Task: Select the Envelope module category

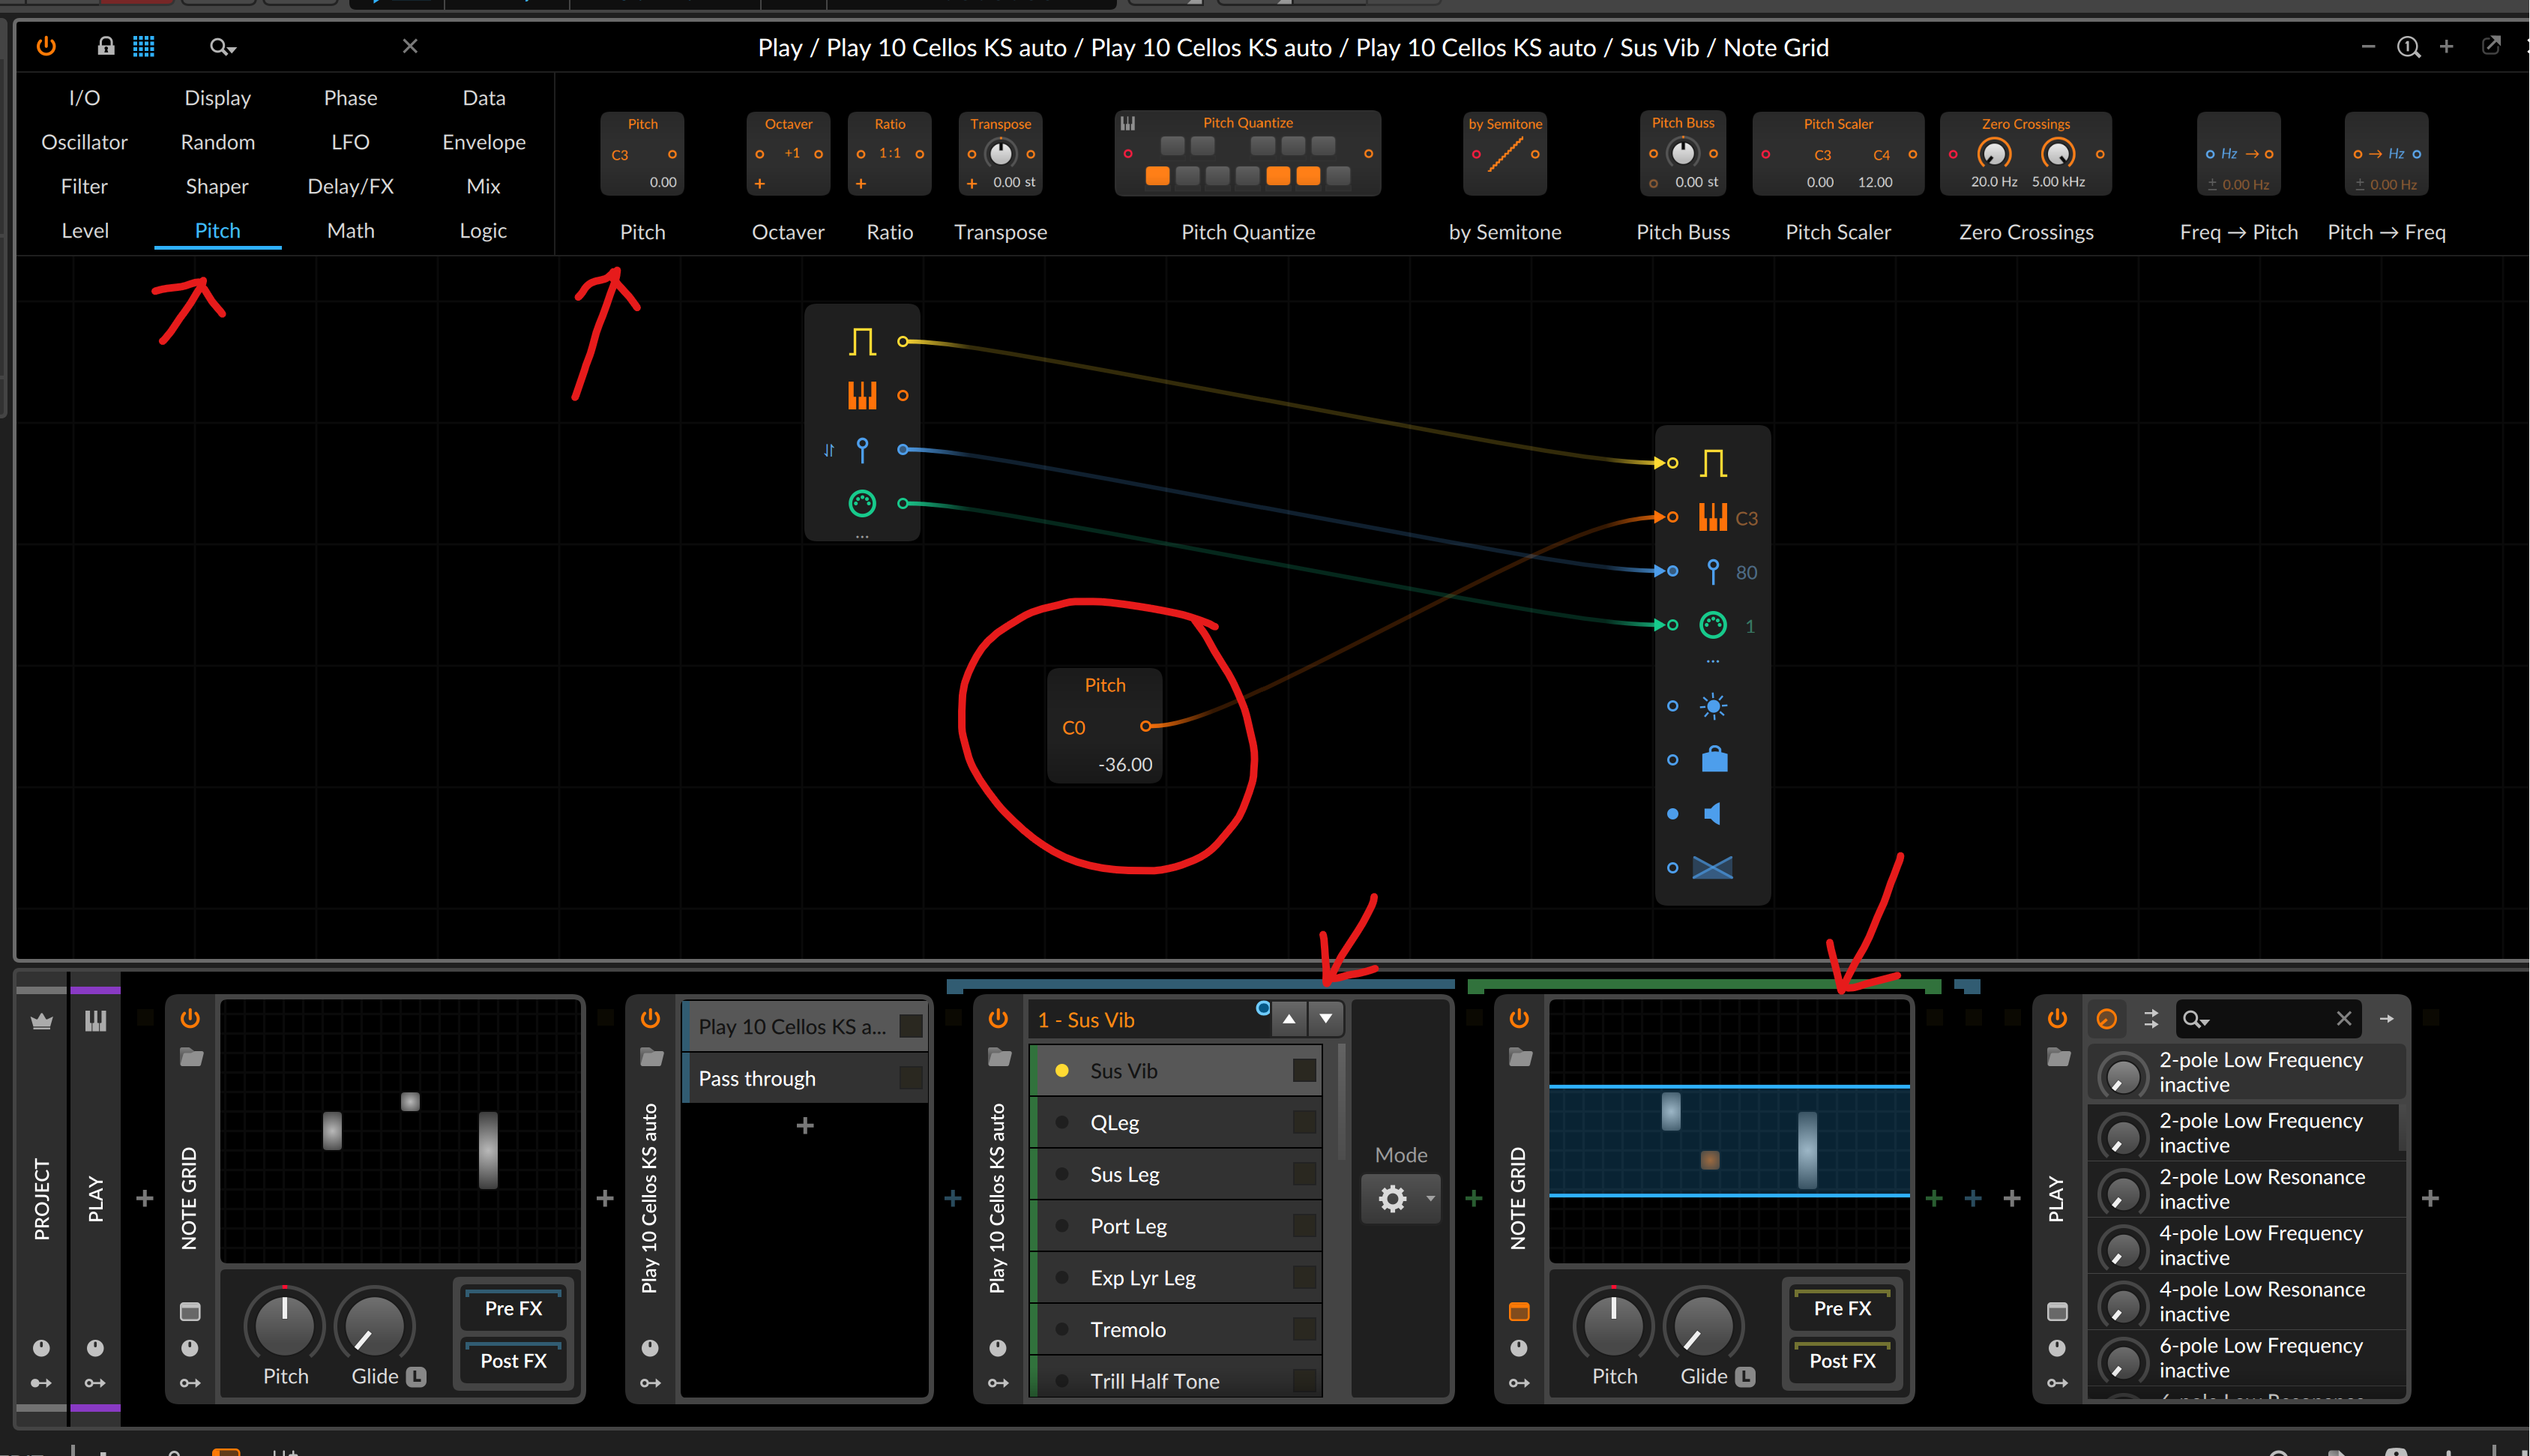Action: (484, 142)
